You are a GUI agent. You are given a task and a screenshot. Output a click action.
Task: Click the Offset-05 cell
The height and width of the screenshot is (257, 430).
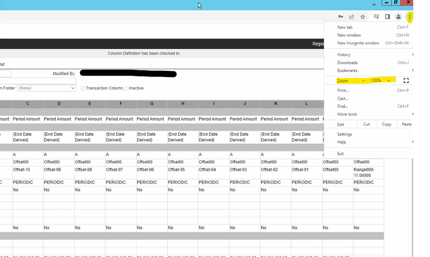click(183, 172)
